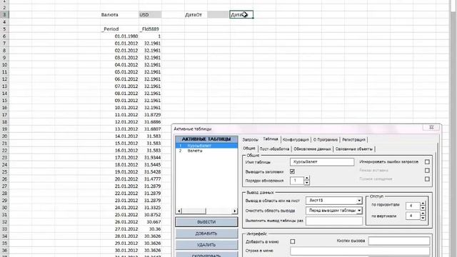Select the grey cell right of ДатаОт
Screen dimensions: 457x257
click(218, 14)
